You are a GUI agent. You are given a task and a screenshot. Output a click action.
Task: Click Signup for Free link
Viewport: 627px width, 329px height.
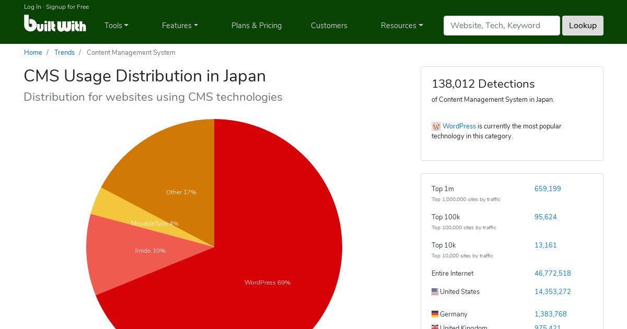(67, 7)
